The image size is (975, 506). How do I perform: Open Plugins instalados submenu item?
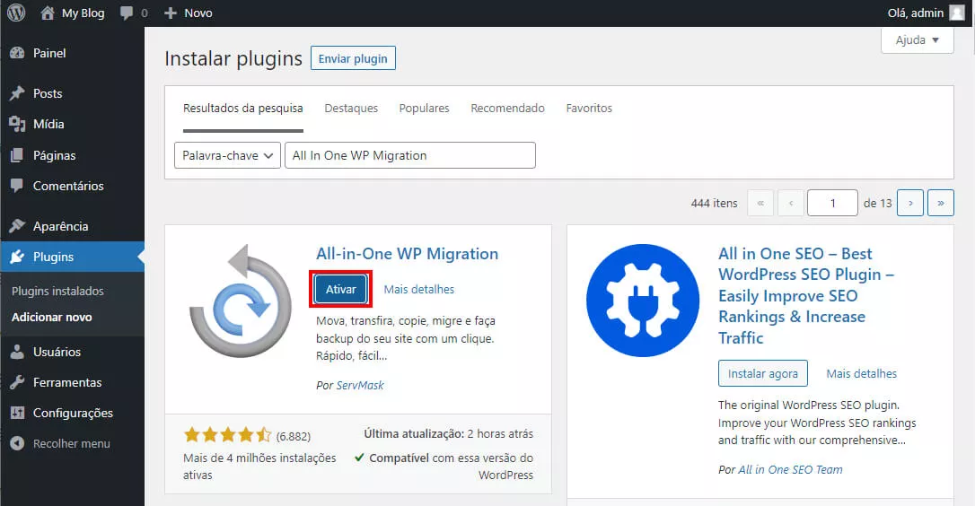[x=57, y=291]
